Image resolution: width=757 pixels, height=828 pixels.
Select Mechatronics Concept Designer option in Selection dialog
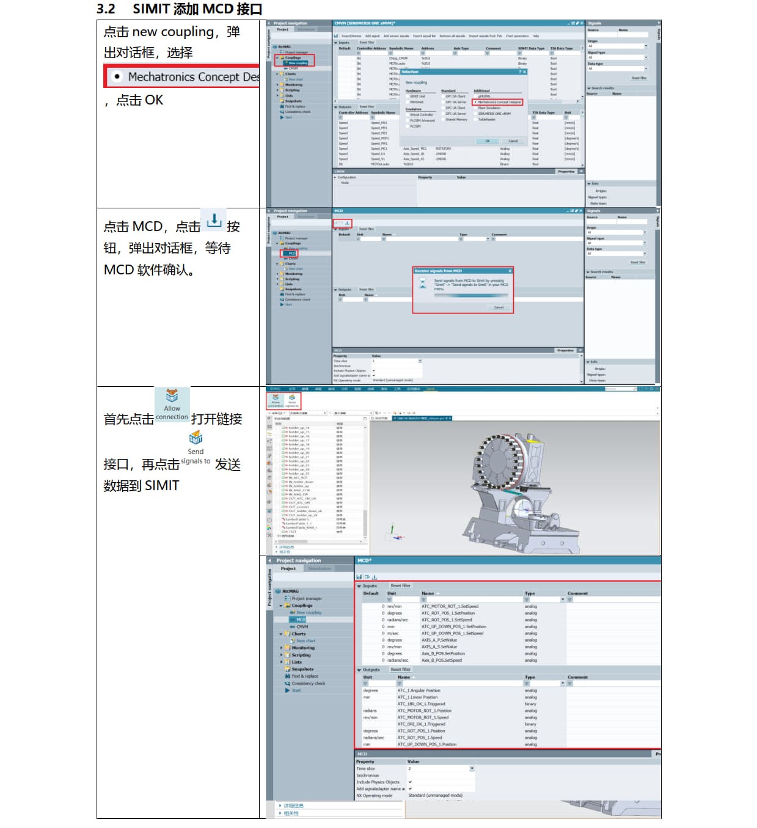[x=498, y=102]
